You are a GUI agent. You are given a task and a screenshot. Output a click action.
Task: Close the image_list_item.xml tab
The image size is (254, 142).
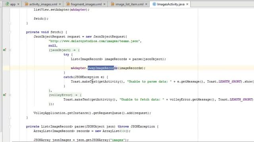tap(146, 4)
